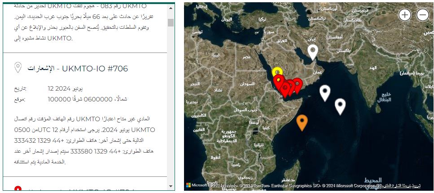434x193 pixels.
Task: Click the date value 12 يونيو 2024
Action: 66,88
